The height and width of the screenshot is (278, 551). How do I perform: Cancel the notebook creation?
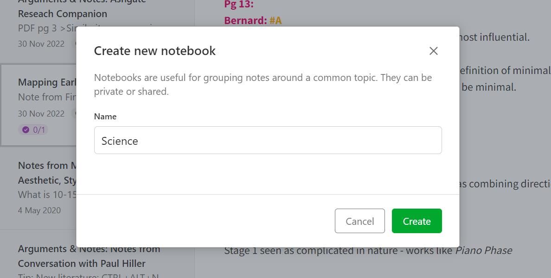pos(359,221)
